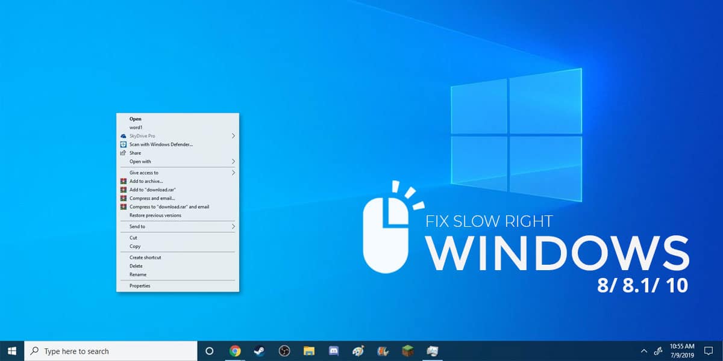Open the Windows Ink Workspace pen icon

(x=659, y=351)
